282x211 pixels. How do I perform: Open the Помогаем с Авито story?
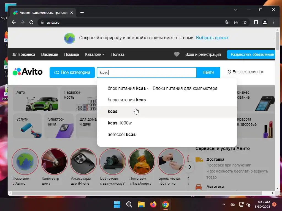point(25,167)
